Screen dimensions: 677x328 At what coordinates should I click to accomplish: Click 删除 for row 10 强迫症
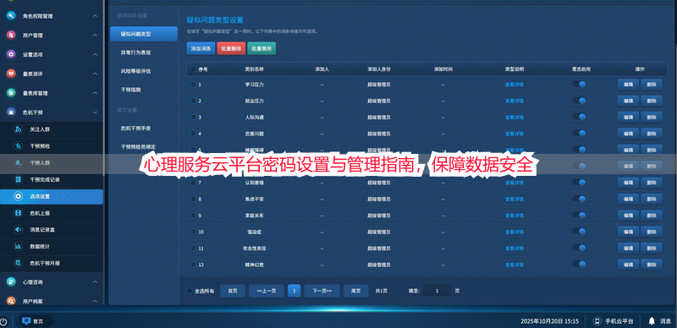pos(652,232)
